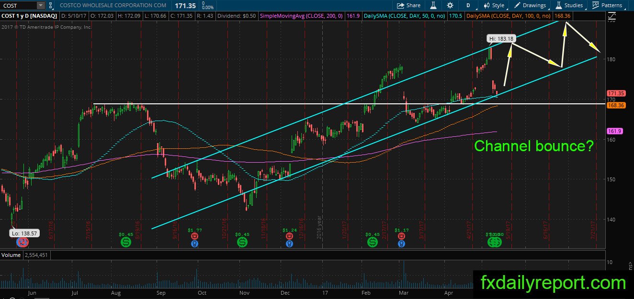Click the November $0.45 dividend icon
Image resolution: width=634 pixels, height=299 pixels.
tap(242, 243)
